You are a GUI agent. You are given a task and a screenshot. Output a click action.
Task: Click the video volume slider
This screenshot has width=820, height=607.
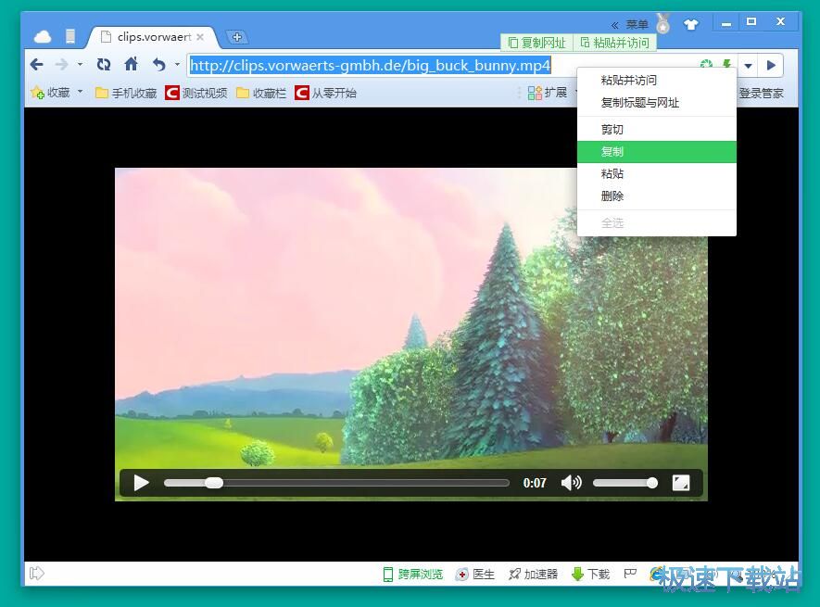pos(624,483)
